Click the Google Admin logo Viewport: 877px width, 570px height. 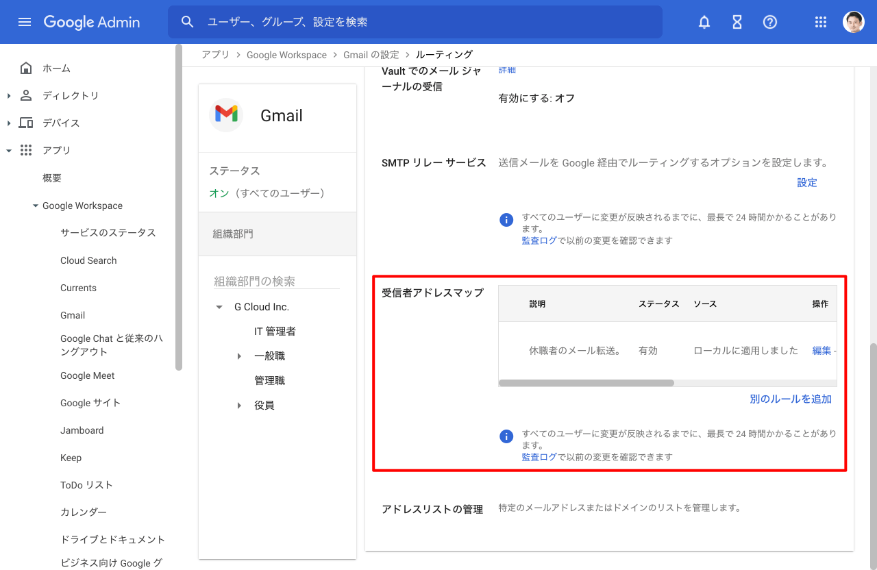92,22
